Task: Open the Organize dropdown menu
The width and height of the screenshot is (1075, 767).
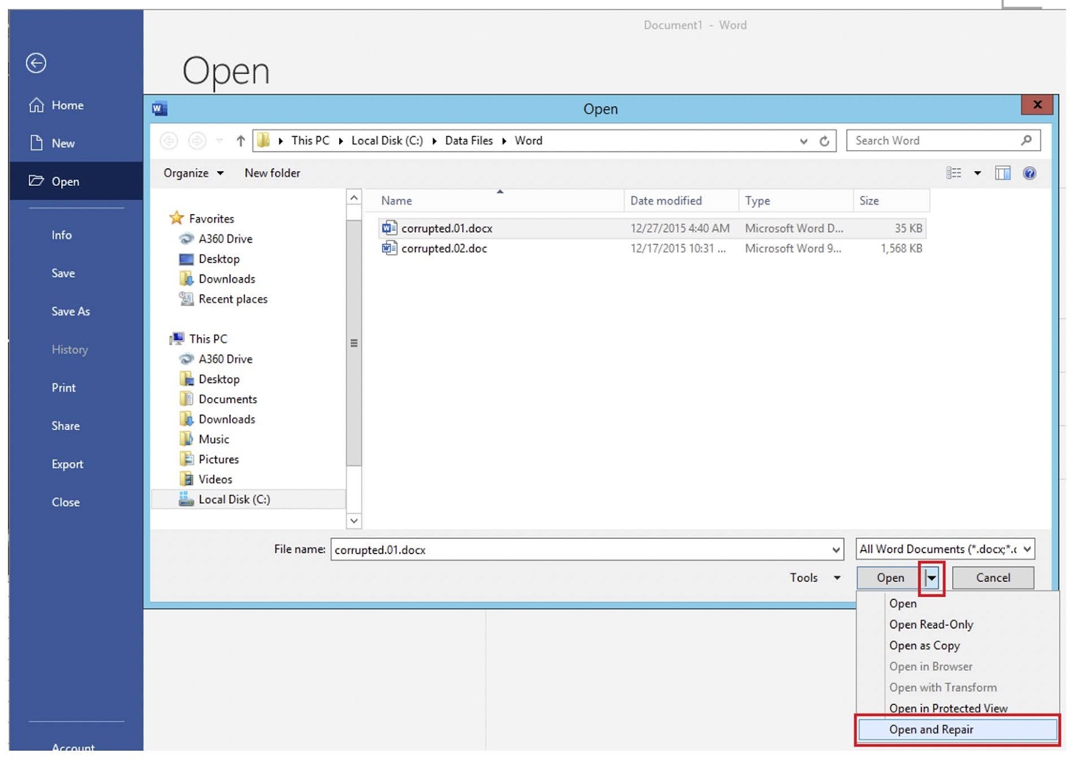Action: (193, 173)
